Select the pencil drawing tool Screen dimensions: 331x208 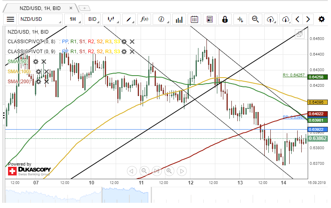(x=129, y=19)
